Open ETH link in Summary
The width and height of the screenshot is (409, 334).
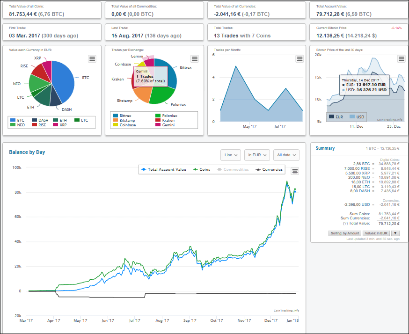coord(365,182)
